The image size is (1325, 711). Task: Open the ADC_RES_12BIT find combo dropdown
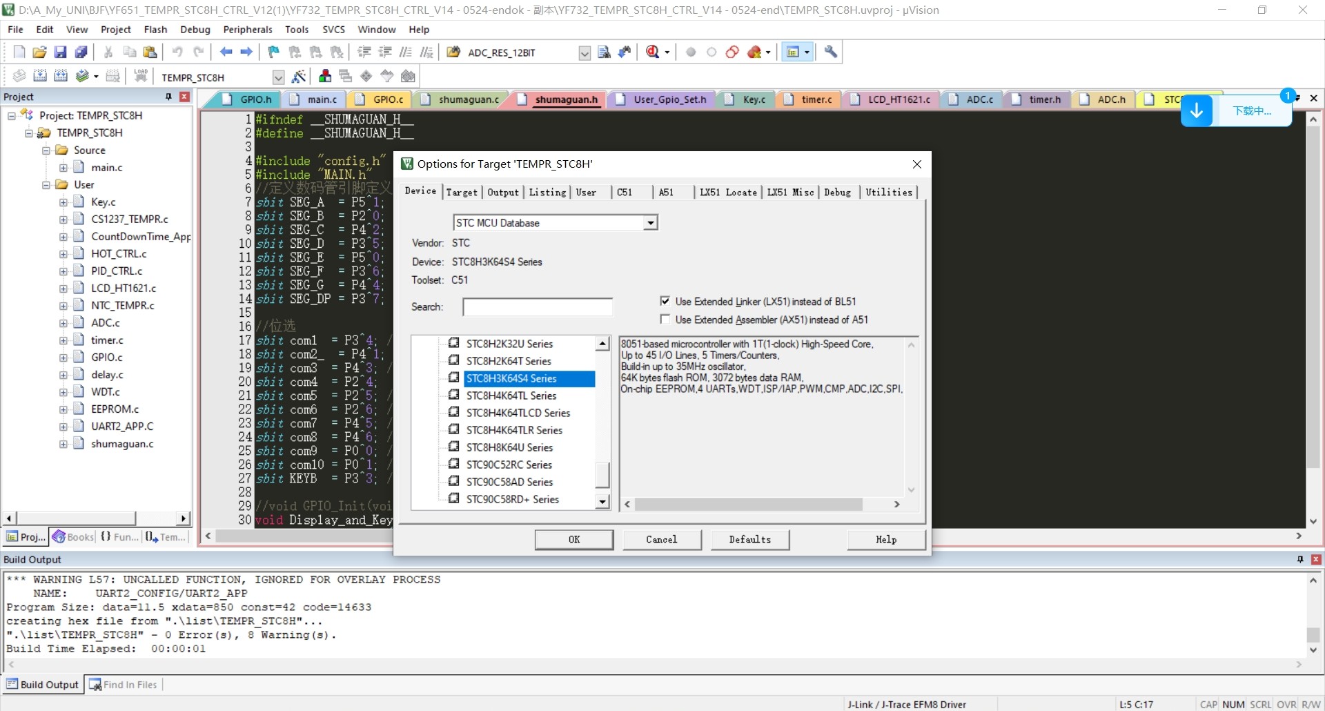click(585, 53)
